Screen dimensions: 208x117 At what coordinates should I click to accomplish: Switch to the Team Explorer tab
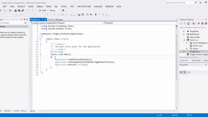[196, 60]
